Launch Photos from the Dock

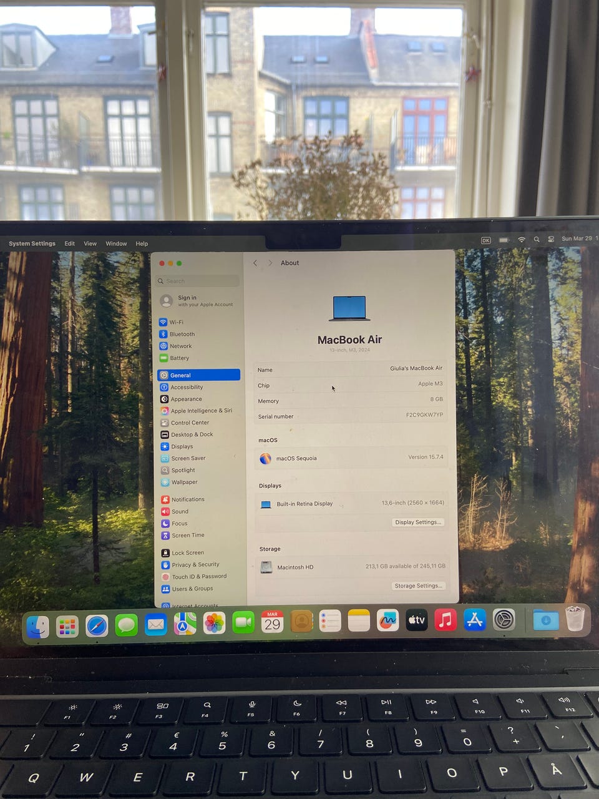click(x=214, y=622)
